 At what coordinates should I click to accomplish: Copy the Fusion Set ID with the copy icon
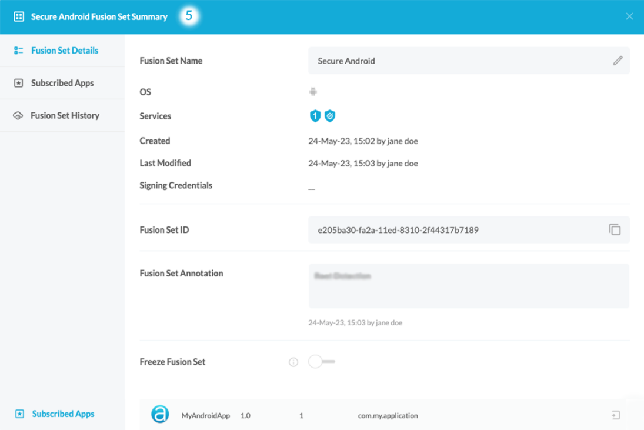pos(615,229)
